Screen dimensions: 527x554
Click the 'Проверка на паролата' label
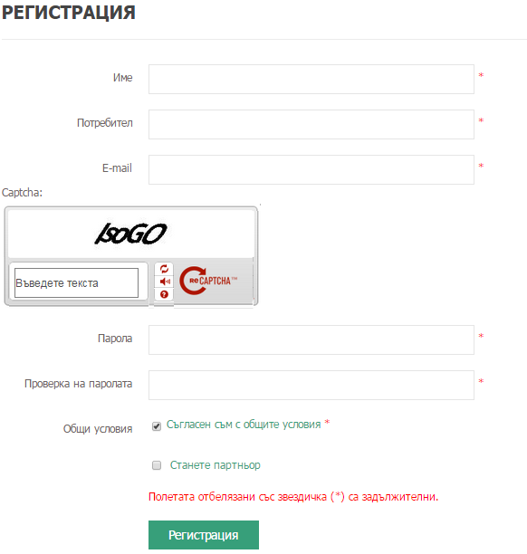click(x=79, y=384)
